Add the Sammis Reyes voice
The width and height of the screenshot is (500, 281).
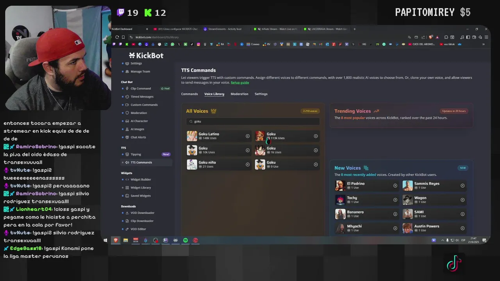click(x=462, y=186)
